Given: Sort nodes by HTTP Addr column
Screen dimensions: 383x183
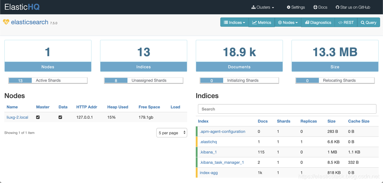Looking at the screenshot, I should click(x=87, y=107).
